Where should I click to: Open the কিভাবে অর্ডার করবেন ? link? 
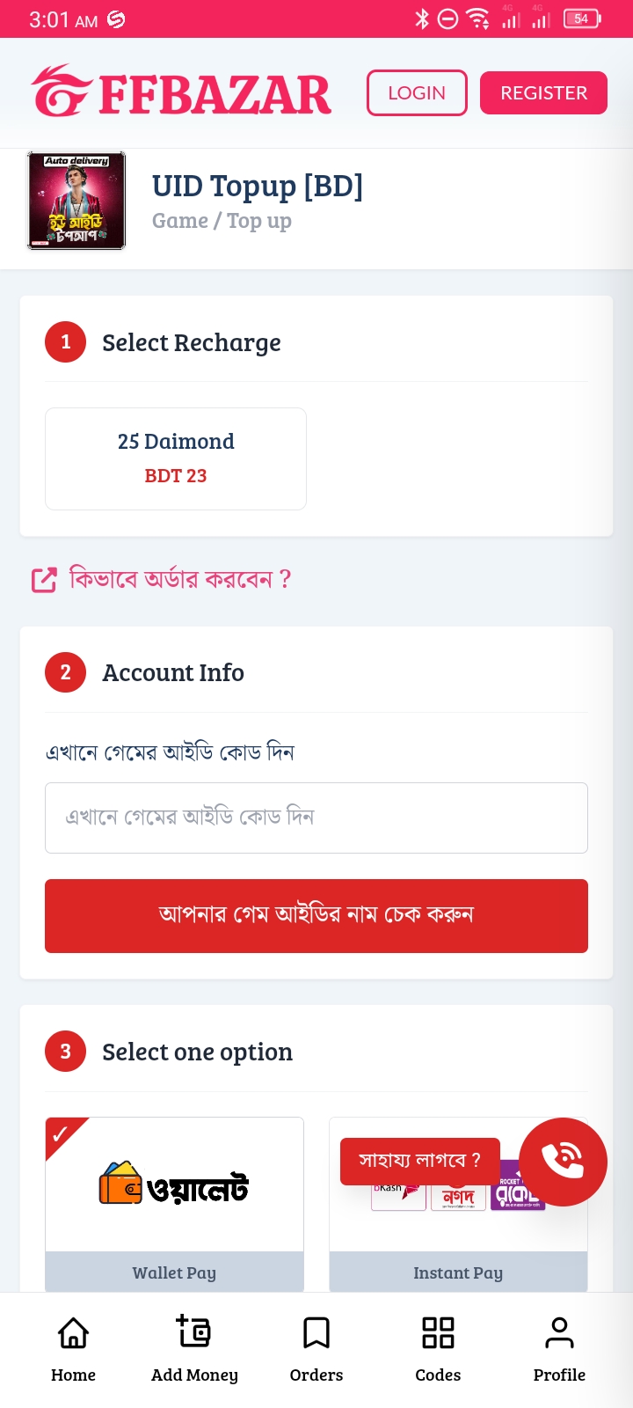pos(180,579)
